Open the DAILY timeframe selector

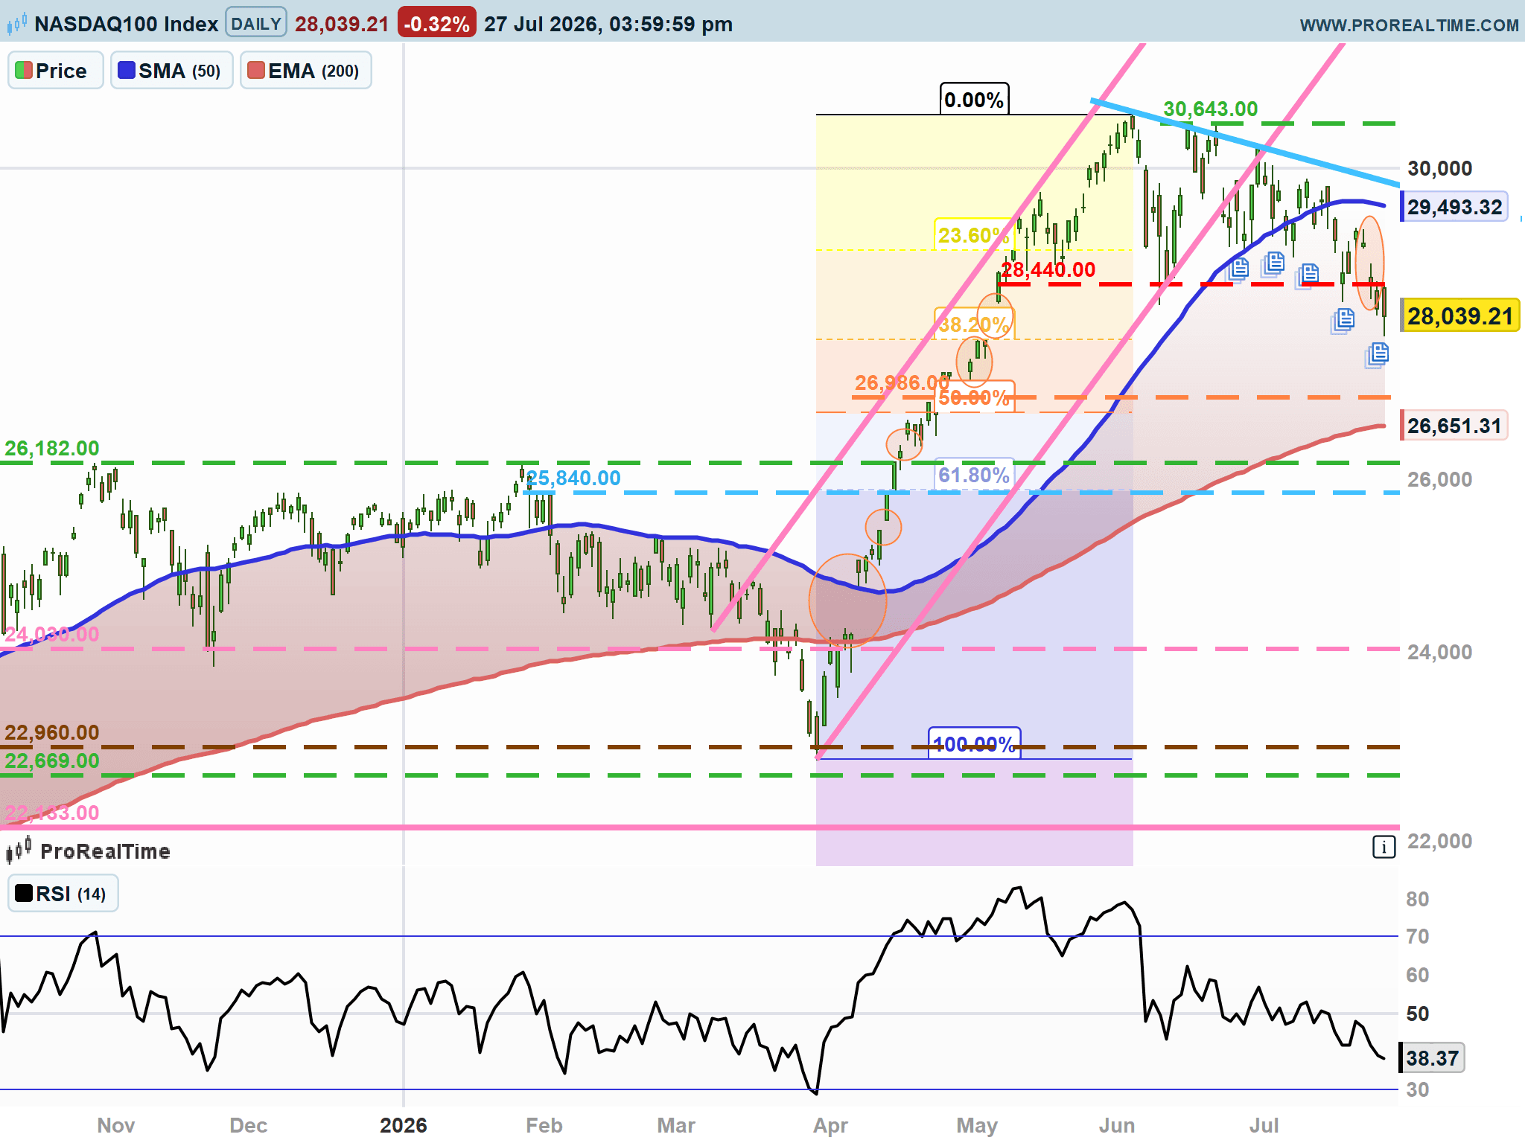tap(256, 24)
